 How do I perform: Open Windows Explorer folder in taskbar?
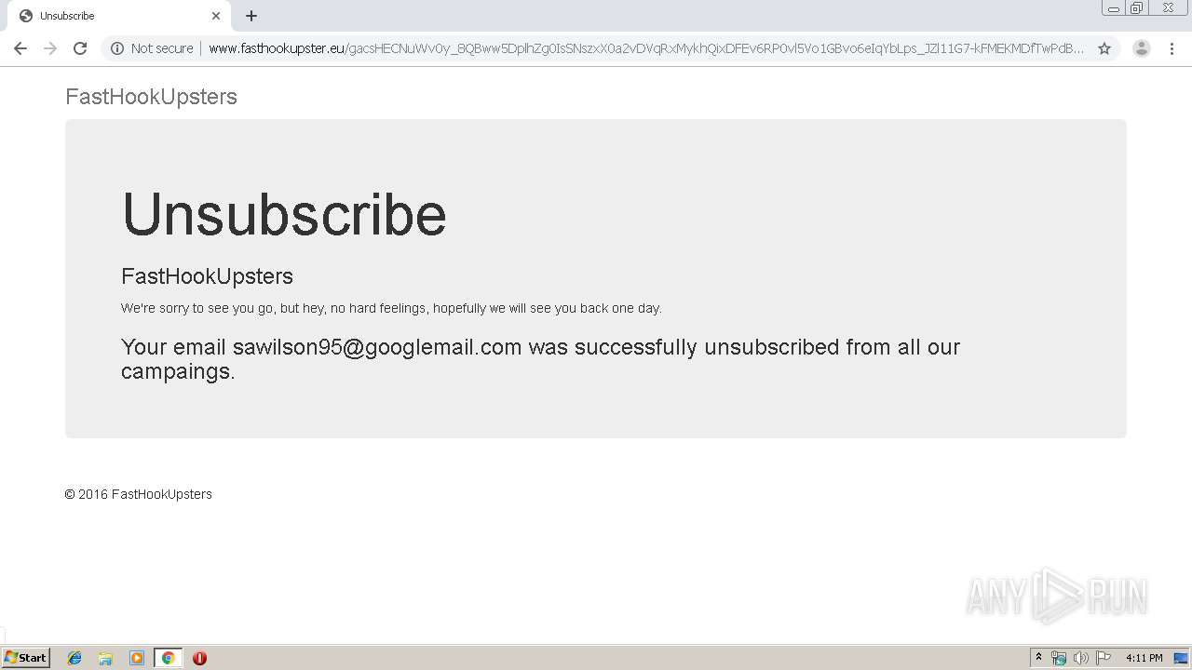[105, 658]
